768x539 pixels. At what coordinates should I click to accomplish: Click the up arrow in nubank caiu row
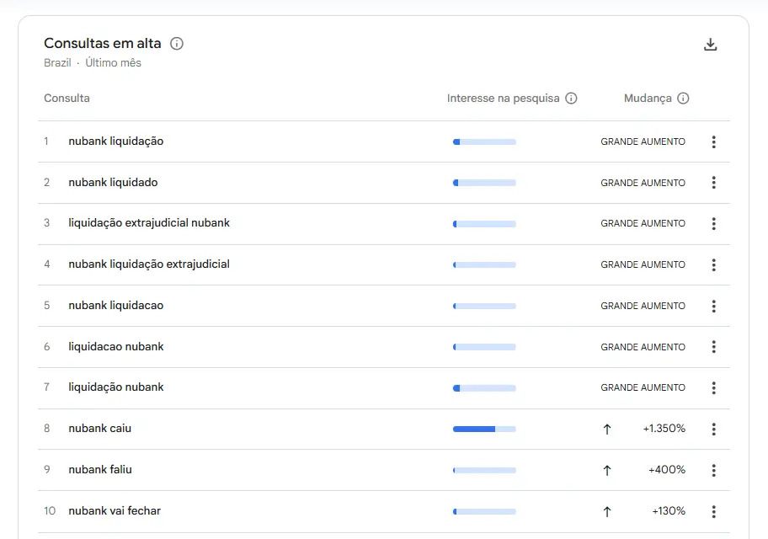607,430
